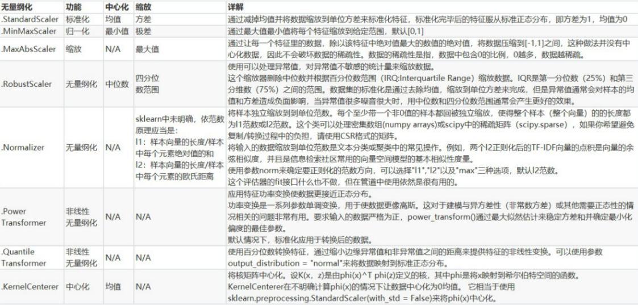The width and height of the screenshot is (638, 305).
Task: Click the 中心化 column header
Action: [x=117, y=7]
